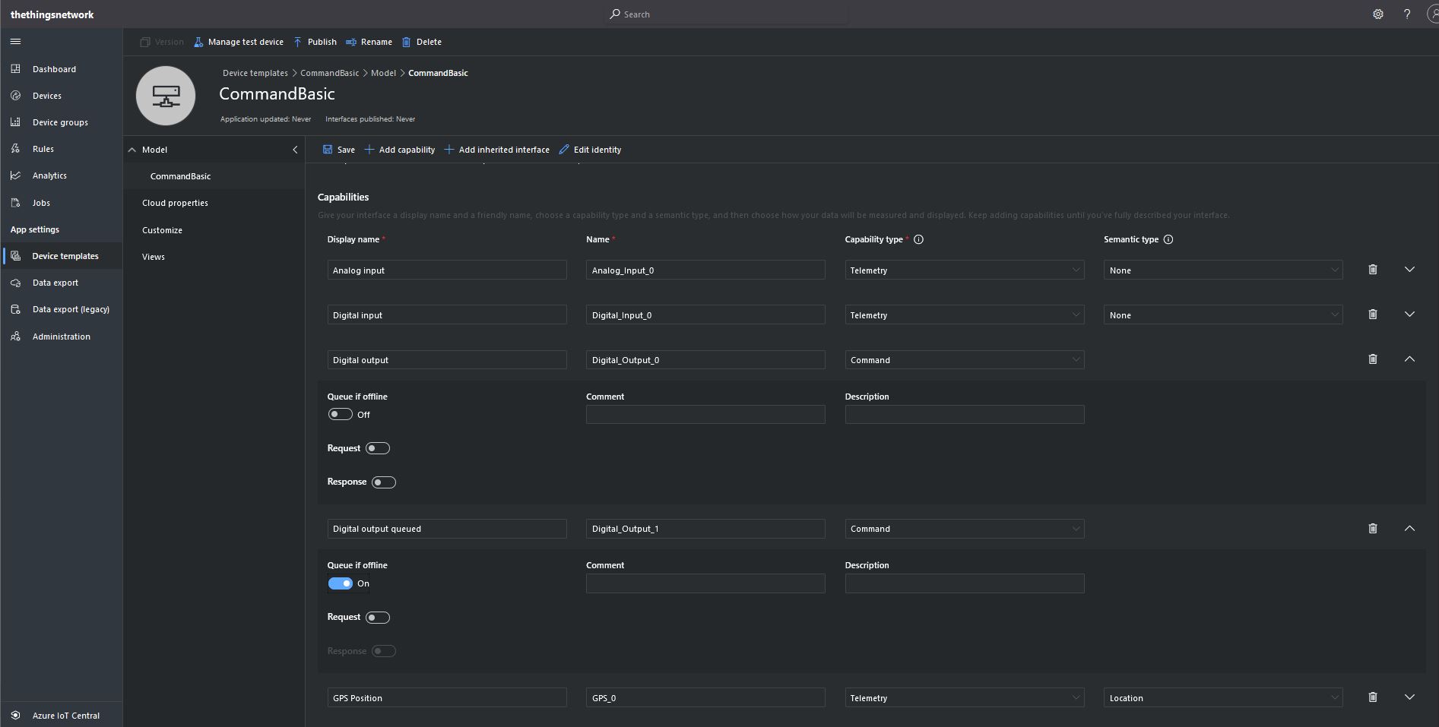Enable Queue if offline for Digital output
The height and width of the screenshot is (727, 1439).
pos(340,415)
